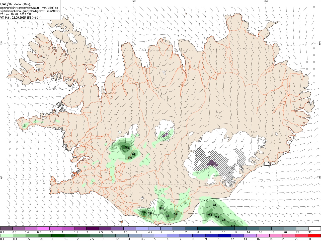Pick the light lavender swatch at snow scale 4

click(x=142, y=228)
